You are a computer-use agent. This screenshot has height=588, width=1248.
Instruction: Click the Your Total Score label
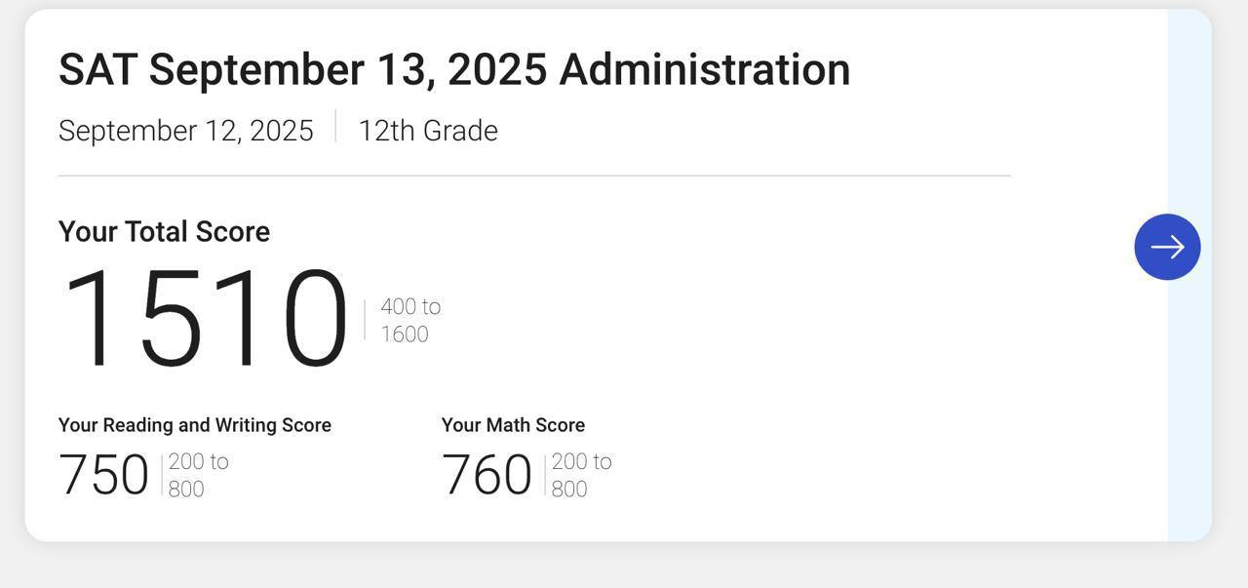(164, 231)
